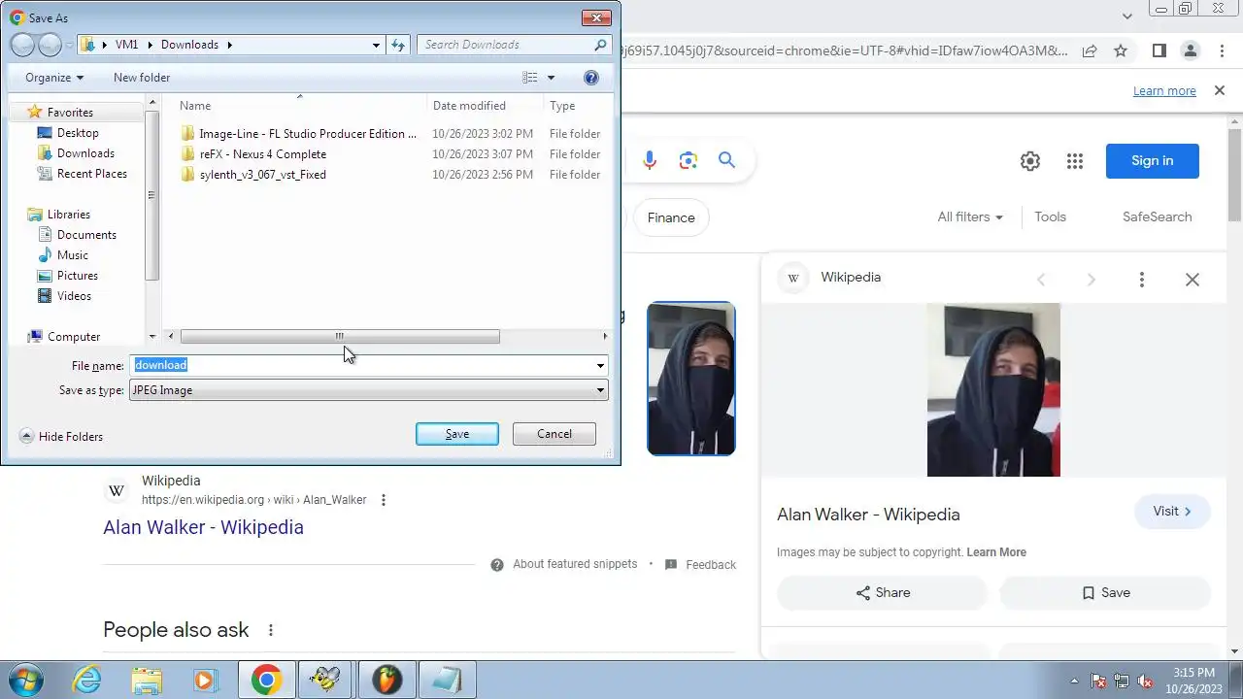The width and height of the screenshot is (1243, 699).
Task: Open the Save As dialog help icon
Action: tap(591, 78)
